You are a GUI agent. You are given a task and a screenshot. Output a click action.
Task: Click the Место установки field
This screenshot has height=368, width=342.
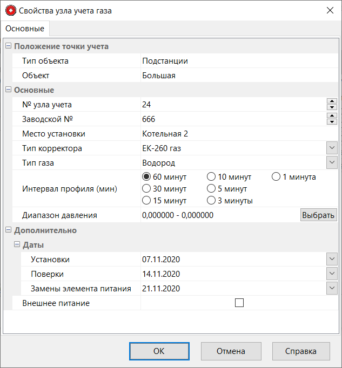pos(232,134)
